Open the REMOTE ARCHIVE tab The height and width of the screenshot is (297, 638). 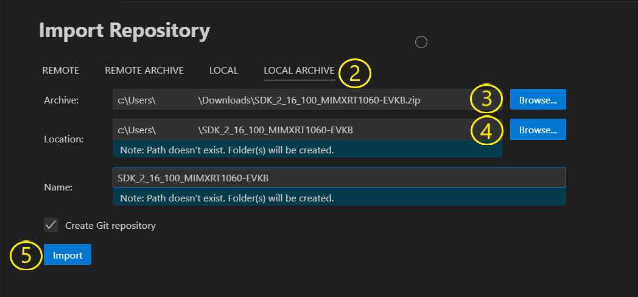pyautogui.click(x=144, y=71)
